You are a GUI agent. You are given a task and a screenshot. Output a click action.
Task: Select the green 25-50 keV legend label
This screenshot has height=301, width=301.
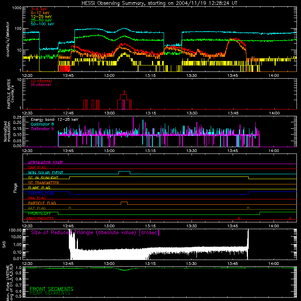[41, 20]
